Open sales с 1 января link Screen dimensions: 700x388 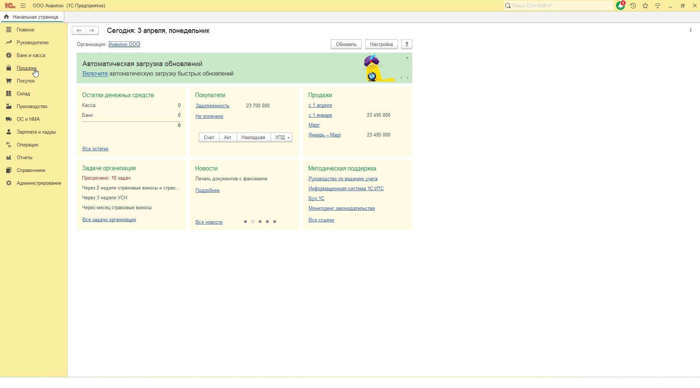[x=320, y=115]
